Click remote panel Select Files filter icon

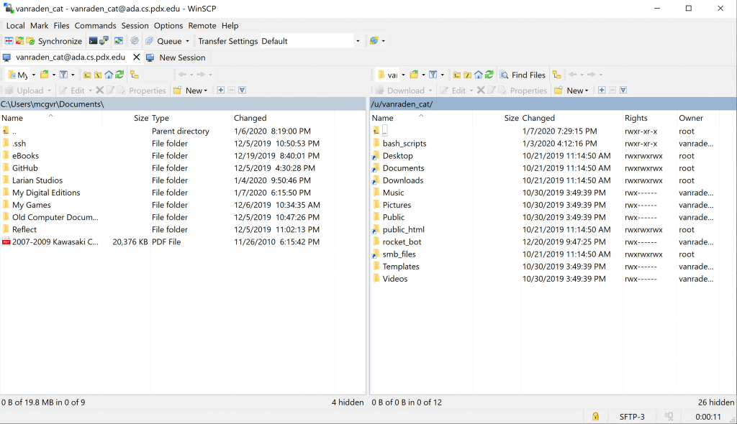pos(623,90)
